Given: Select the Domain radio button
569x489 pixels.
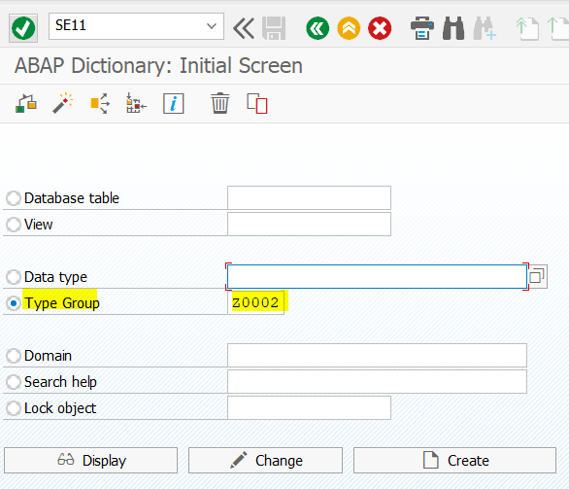Looking at the screenshot, I should [x=14, y=356].
